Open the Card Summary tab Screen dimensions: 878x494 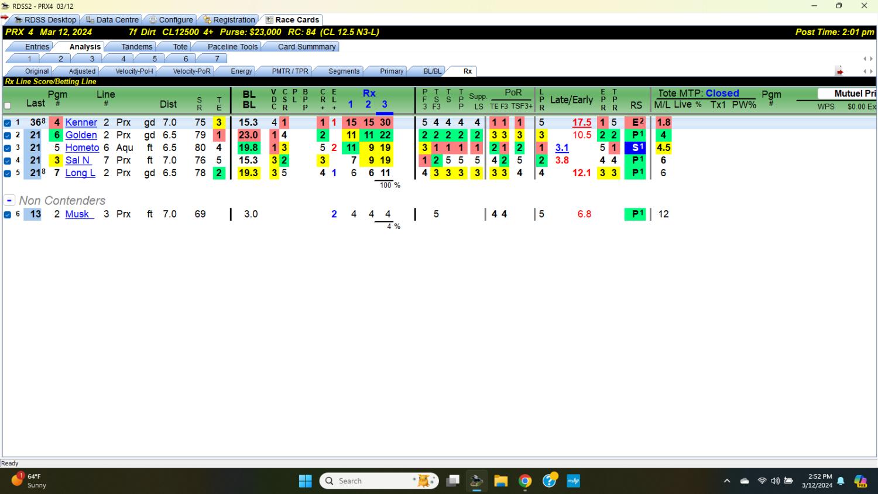pos(307,46)
